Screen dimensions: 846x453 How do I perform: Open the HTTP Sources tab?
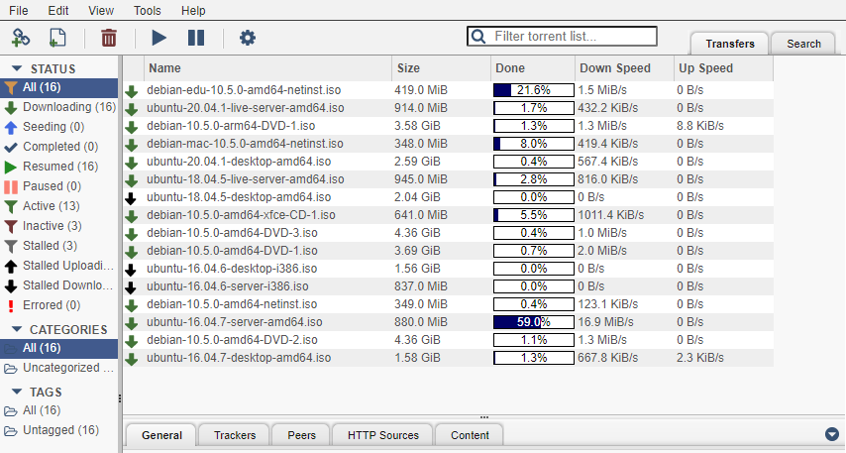tap(383, 435)
